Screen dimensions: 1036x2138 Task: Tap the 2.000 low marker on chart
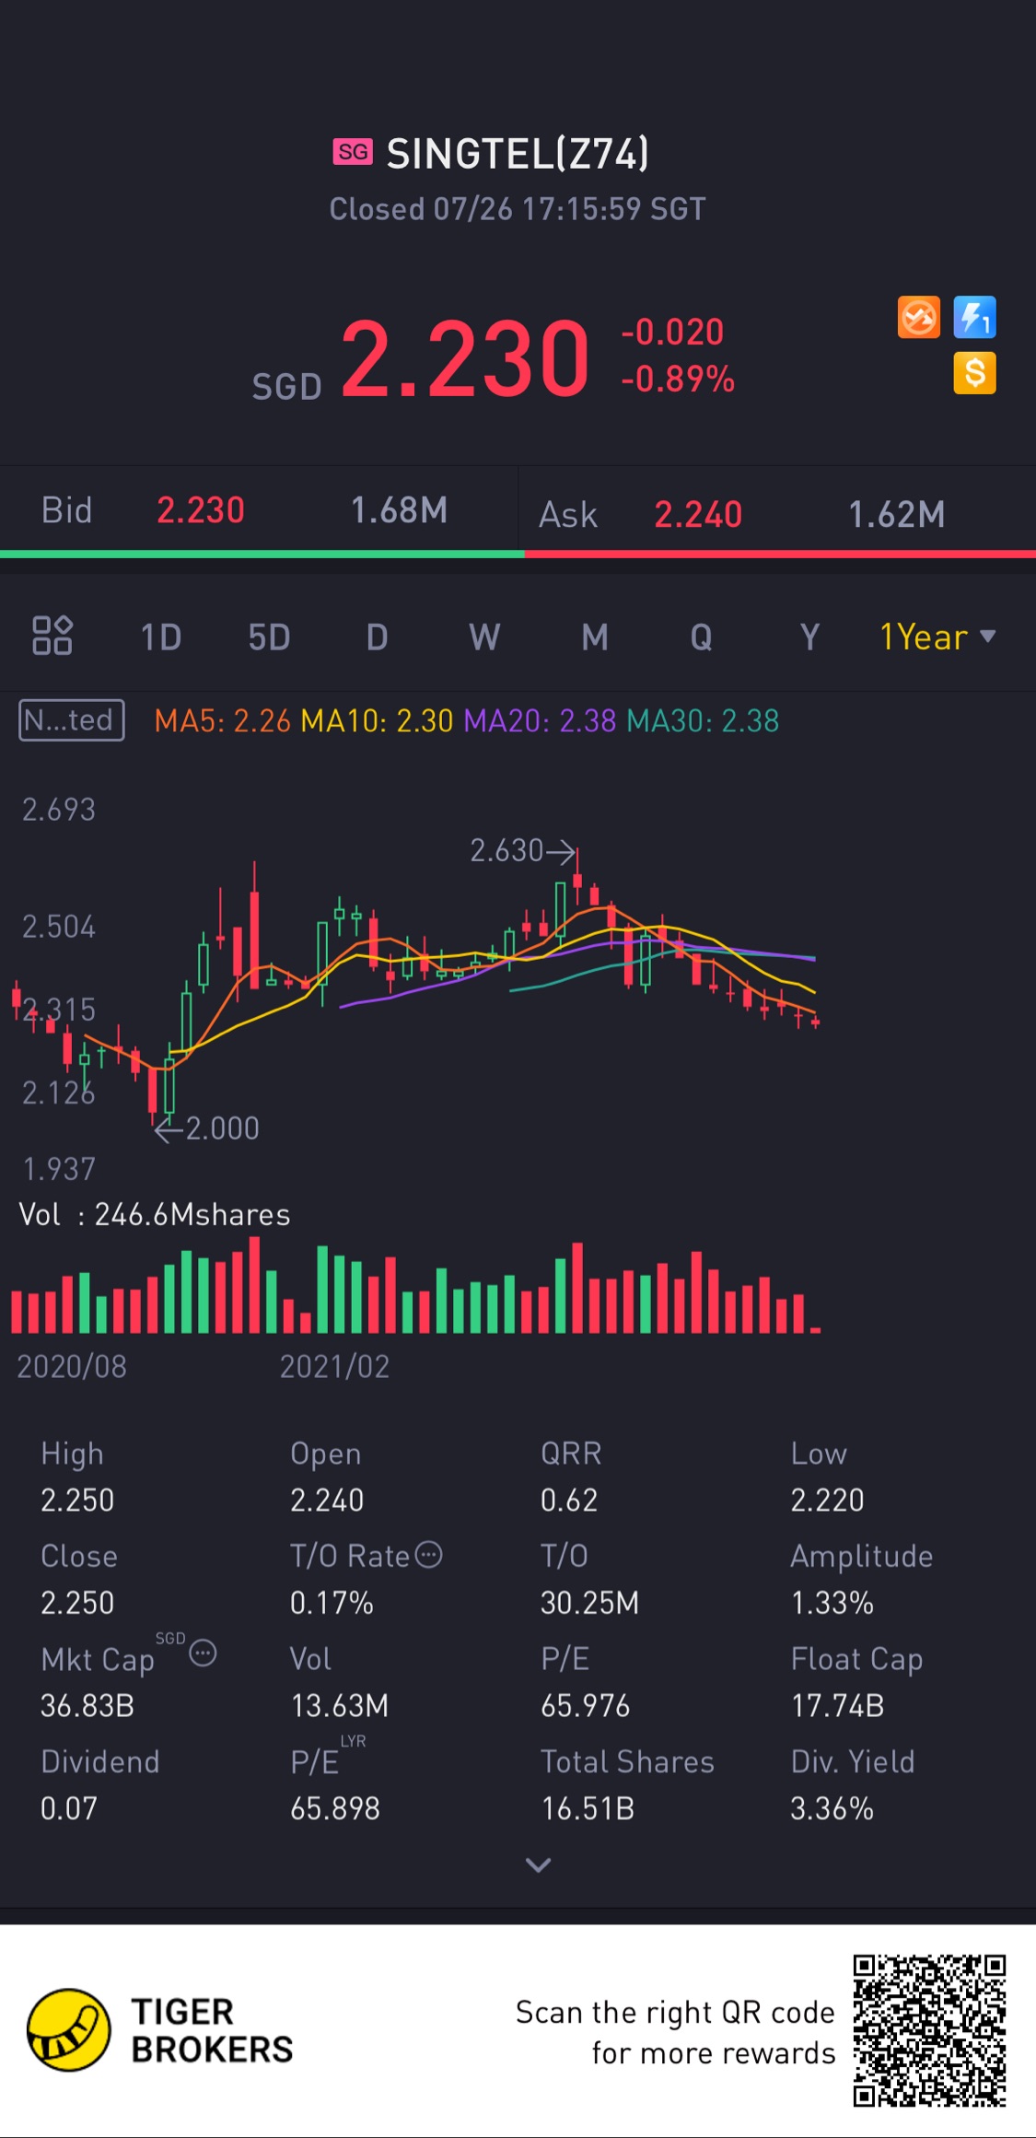[208, 1128]
